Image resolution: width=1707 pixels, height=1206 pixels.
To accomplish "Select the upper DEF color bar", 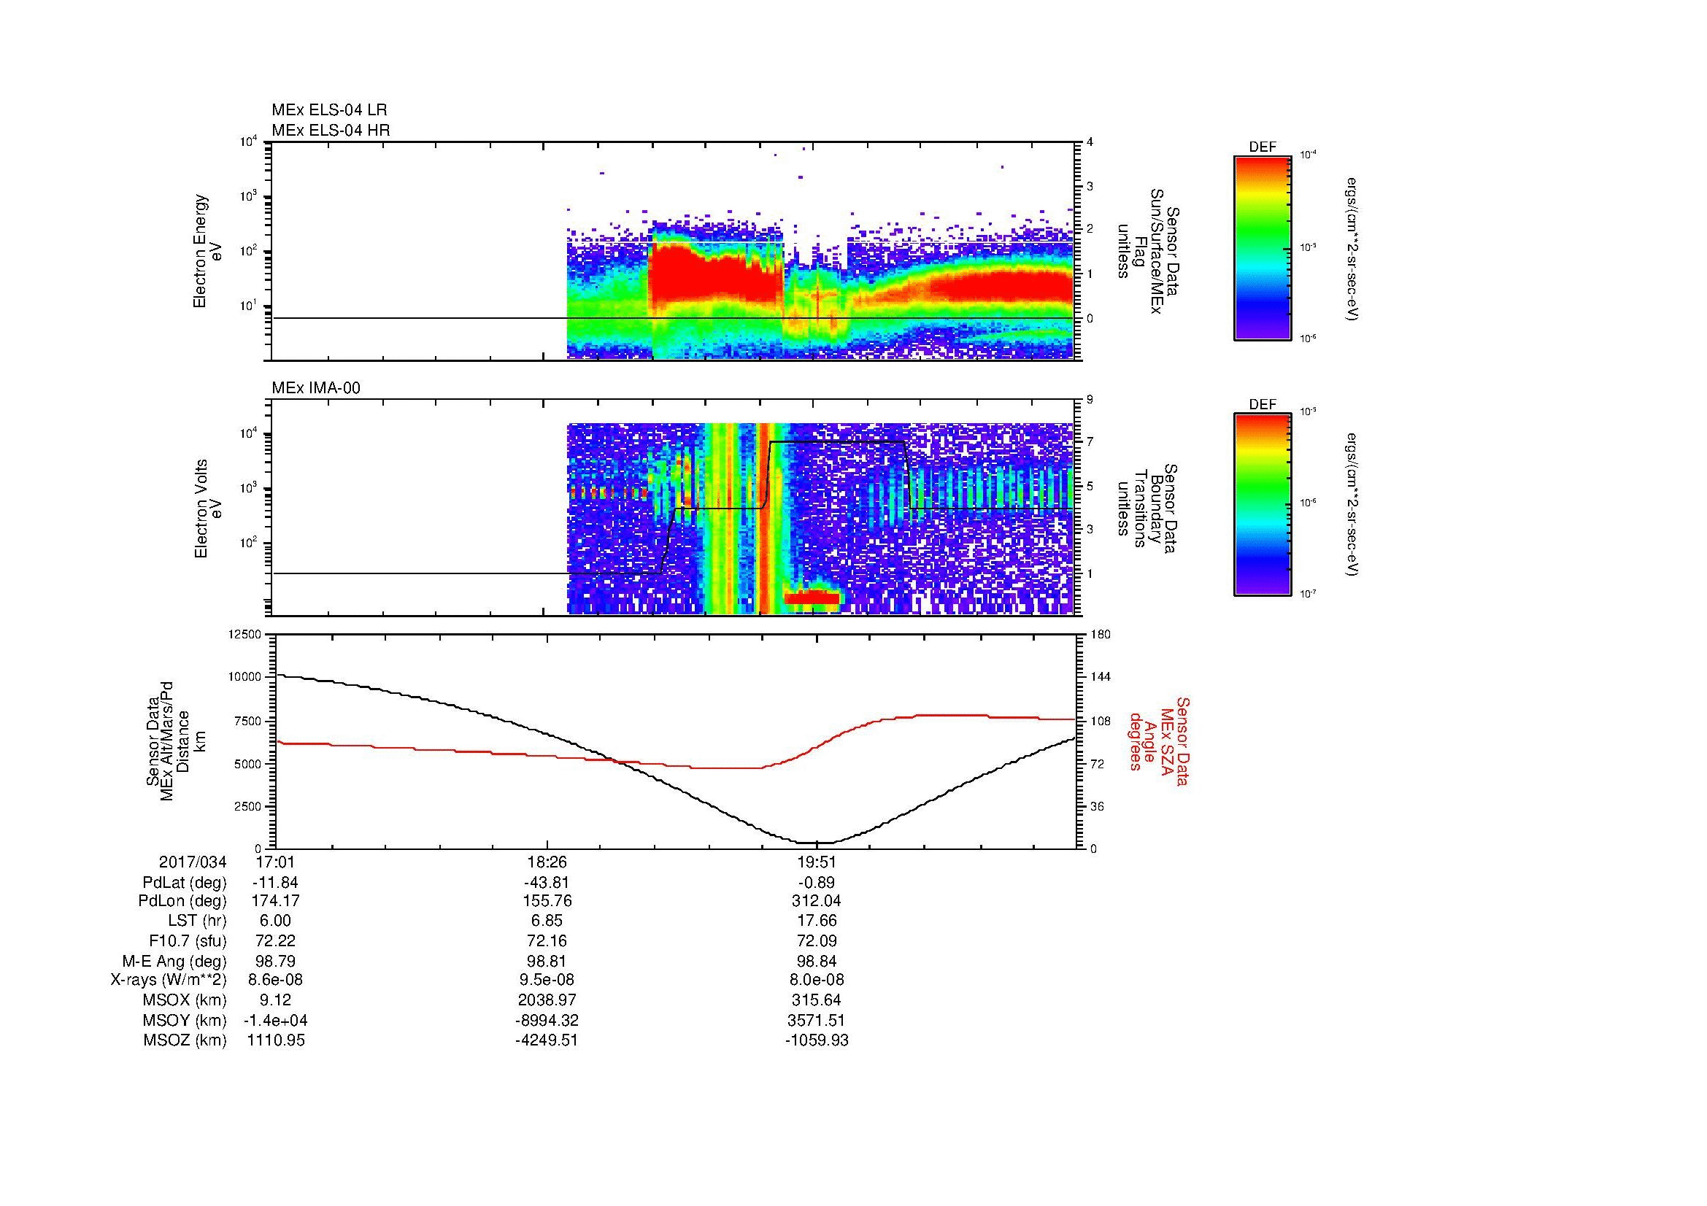I will (x=1263, y=247).
